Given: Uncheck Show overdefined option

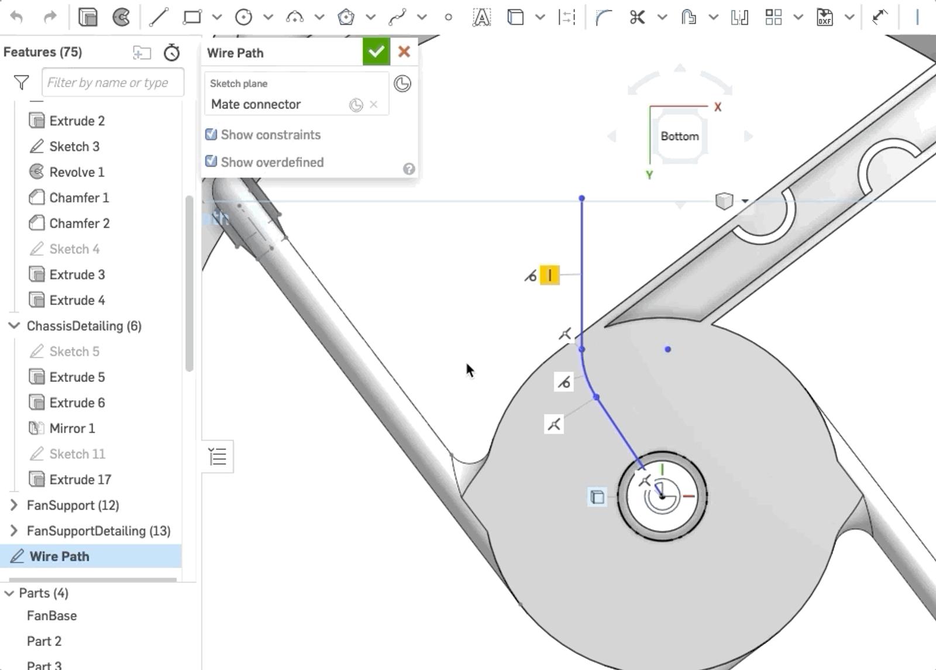Looking at the screenshot, I should tap(211, 162).
